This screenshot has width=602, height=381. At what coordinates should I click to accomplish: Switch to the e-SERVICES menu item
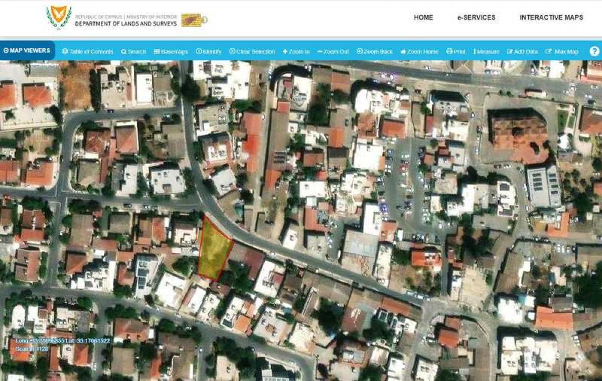tap(476, 17)
